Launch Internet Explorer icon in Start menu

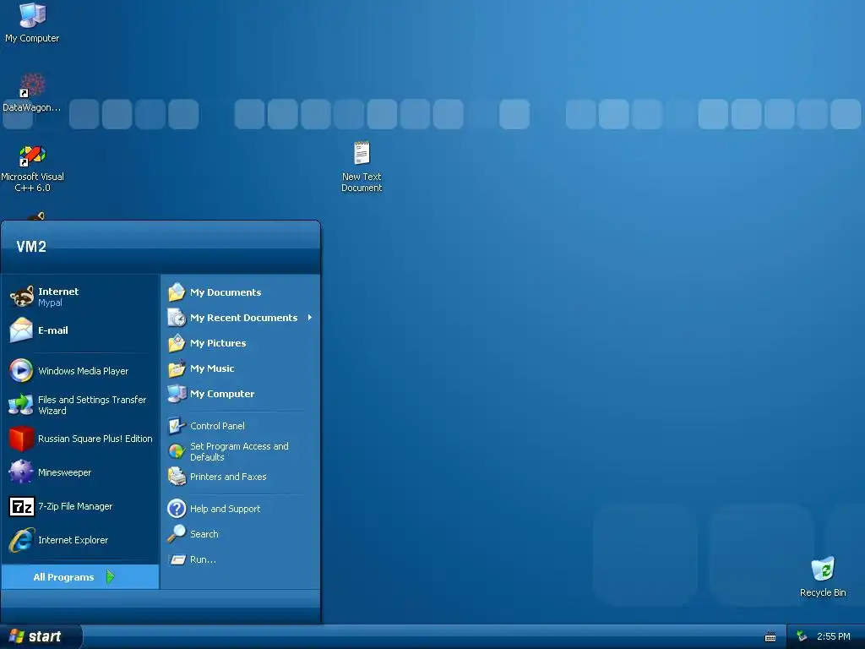pyautogui.click(x=21, y=540)
